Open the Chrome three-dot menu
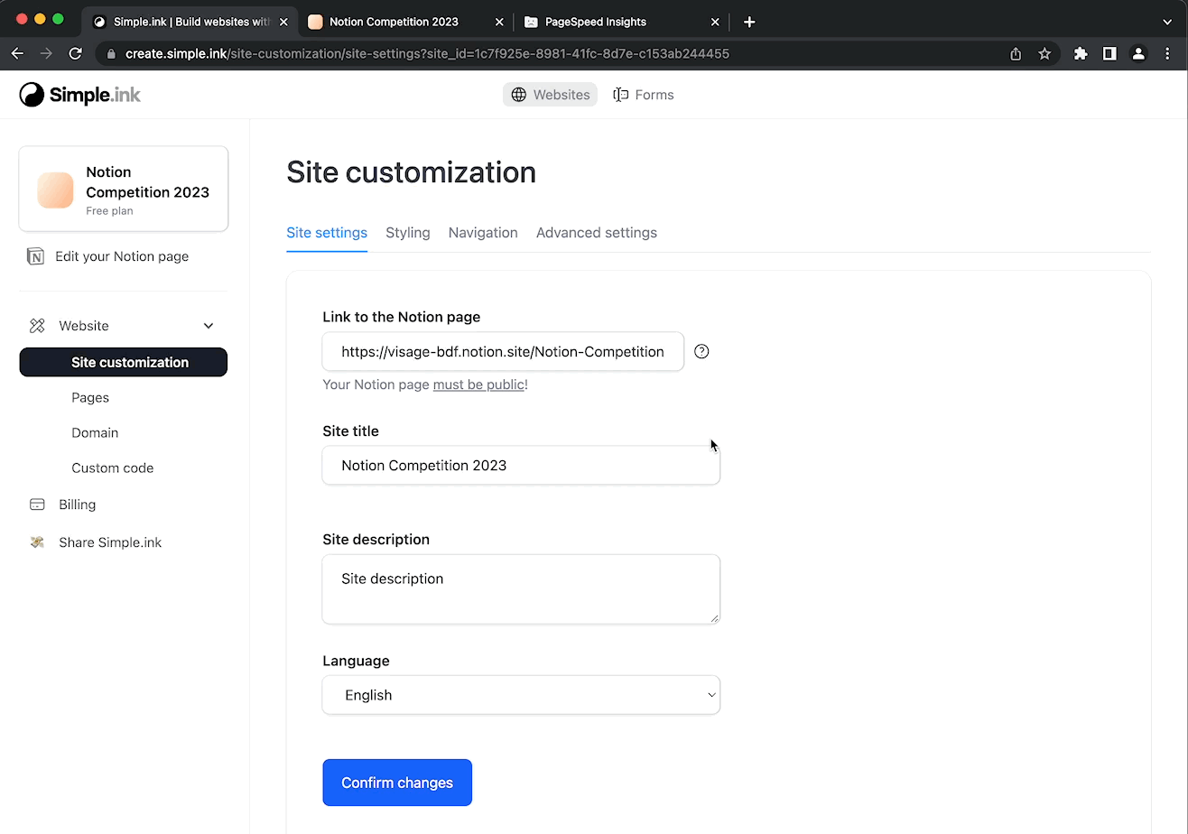1188x834 pixels. point(1167,53)
